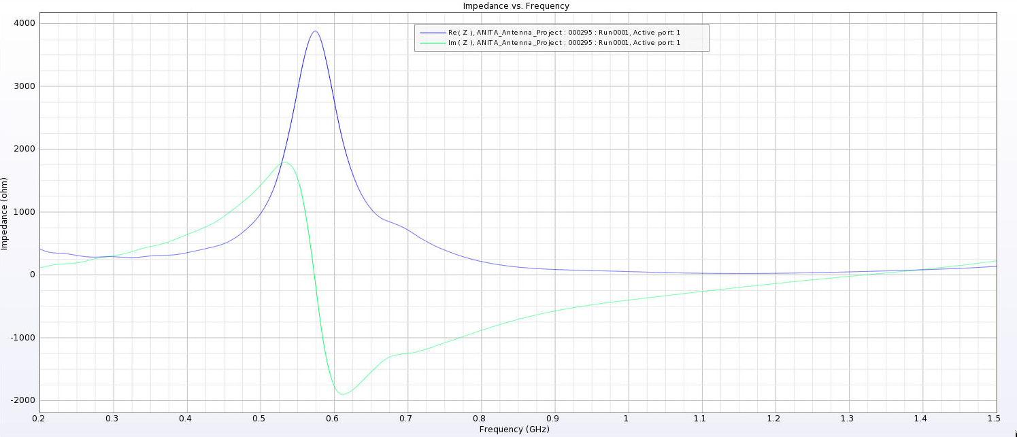Viewport: 1017px width, 437px height.
Task: Click the 4000 tick label on impedance axis
Action: pyautogui.click(x=26, y=24)
